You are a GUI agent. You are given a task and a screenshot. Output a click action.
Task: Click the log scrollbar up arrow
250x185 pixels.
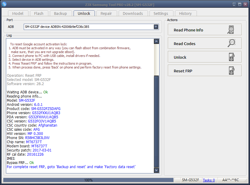156,42
